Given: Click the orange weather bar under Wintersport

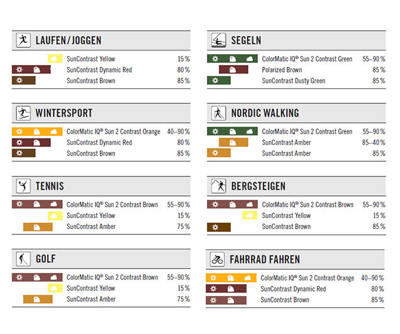Looking at the screenshot, I should point(37,132).
